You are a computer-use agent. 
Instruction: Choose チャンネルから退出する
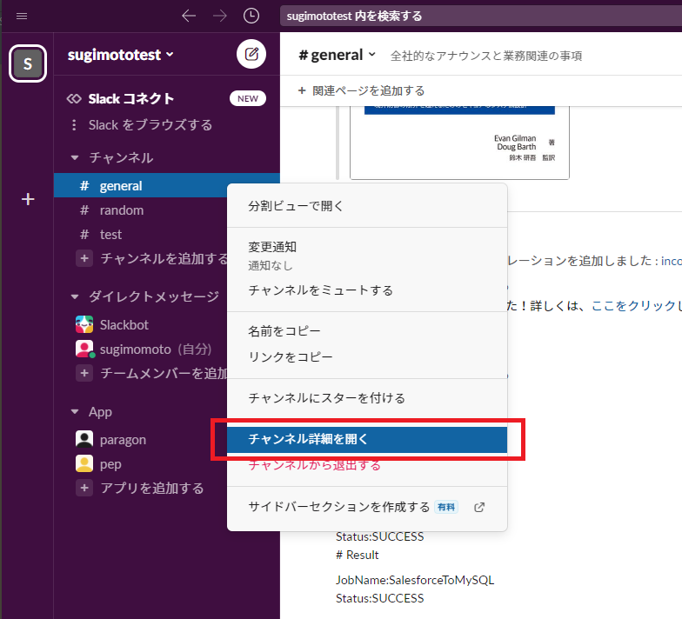[367, 464]
